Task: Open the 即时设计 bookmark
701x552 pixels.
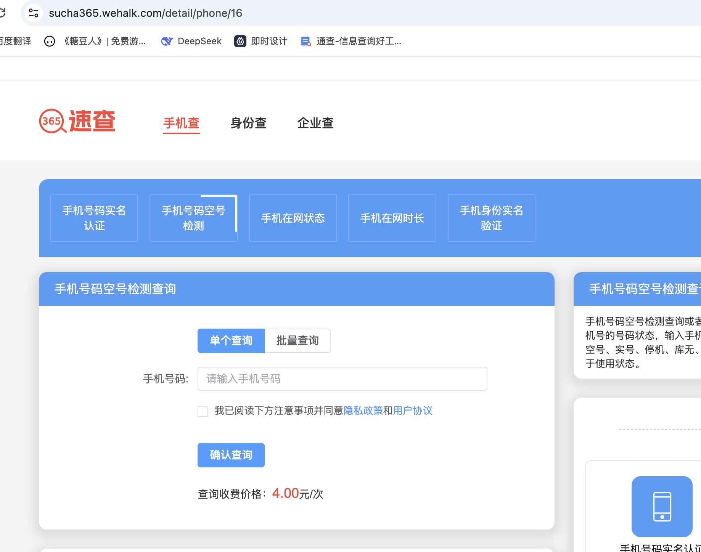Action: (261, 41)
